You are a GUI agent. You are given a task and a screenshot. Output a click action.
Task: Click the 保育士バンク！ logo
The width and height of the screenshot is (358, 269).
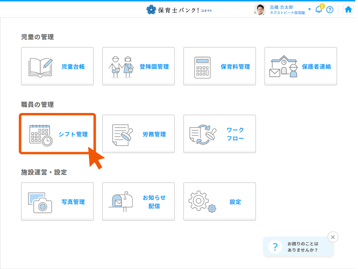(x=179, y=10)
